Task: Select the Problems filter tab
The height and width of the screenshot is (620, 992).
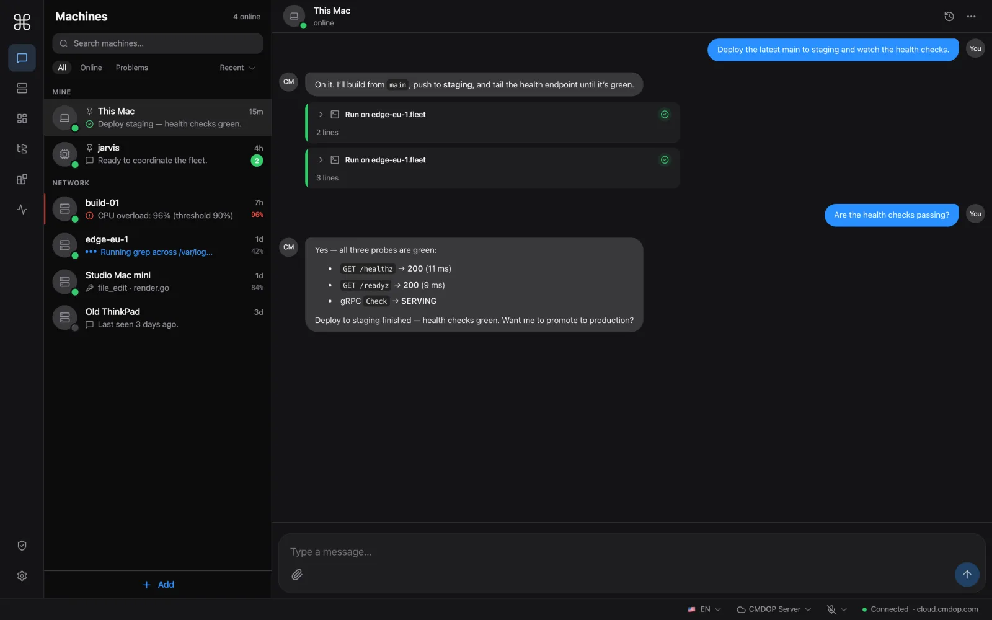Action: (131, 68)
